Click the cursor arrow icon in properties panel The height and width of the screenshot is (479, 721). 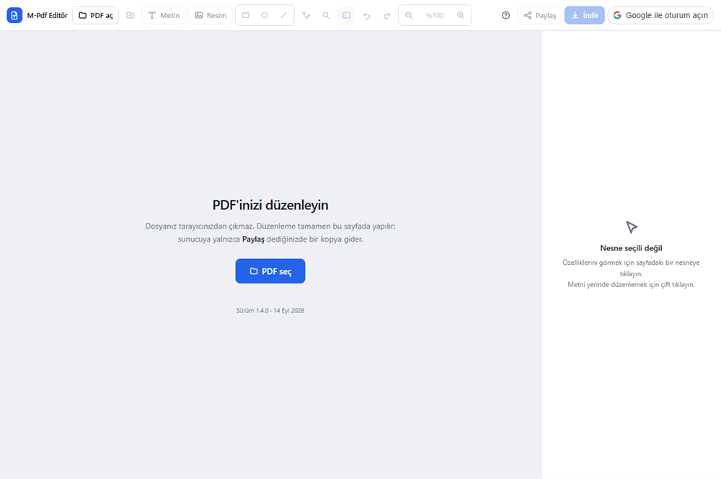tap(632, 227)
